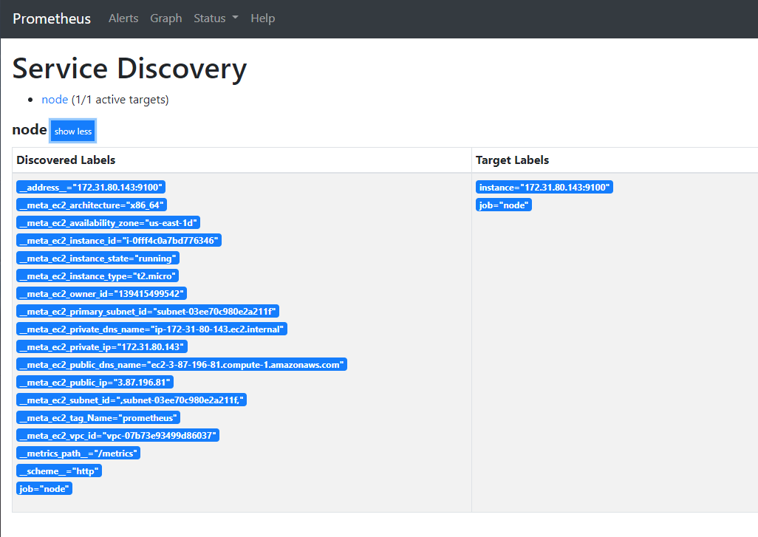Image resolution: width=758 pixels, height=537 pixels.
Task: Click the instance_state running label
Action: point(98,258)
